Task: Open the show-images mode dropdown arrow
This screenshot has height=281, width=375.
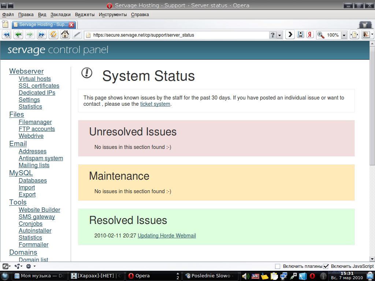Action: 372,35
